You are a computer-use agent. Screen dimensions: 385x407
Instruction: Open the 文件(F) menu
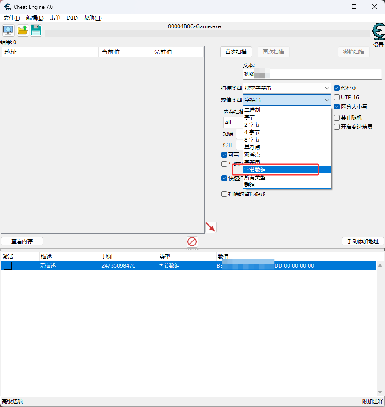click(11, 18)
